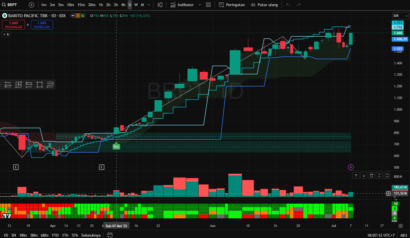Click the TradingView logo
The height and width of the screenshot is (238, 410).
7,216
